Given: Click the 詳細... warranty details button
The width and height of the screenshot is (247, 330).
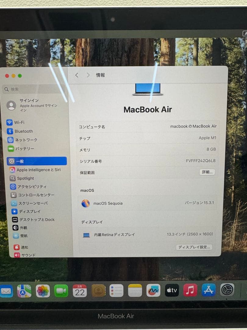Looking at the screenshot, I should tap(207, 172).
